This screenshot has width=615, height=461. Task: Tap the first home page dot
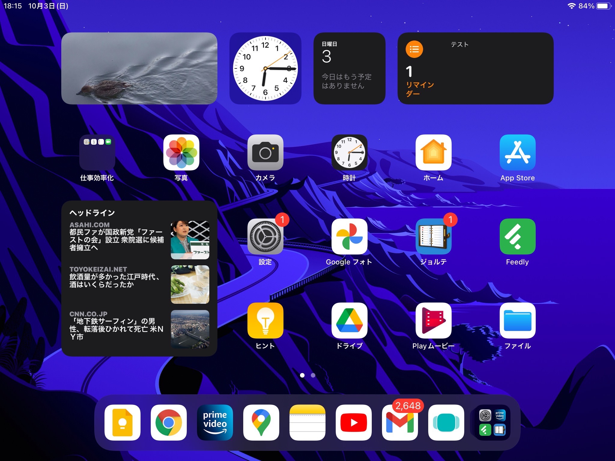[x=302, y=375]
